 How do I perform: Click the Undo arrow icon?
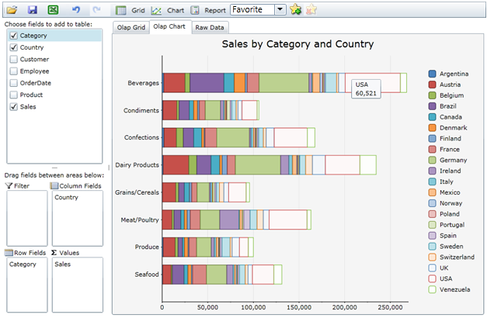tap(75, 10)
